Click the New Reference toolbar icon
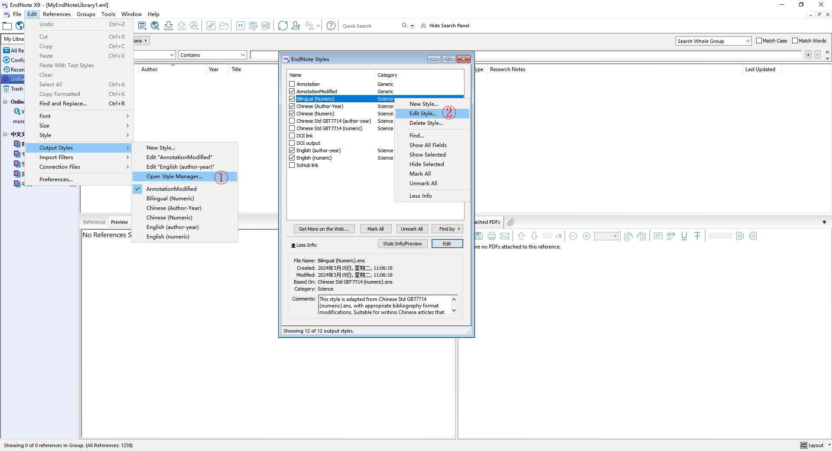This screenshot has width=832, height=451. click(x=142, y=26)
